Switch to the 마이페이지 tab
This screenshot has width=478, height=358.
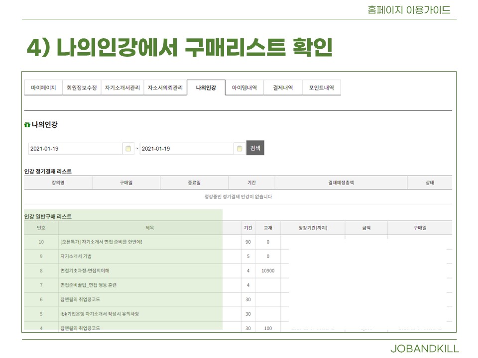coord(43,88)
